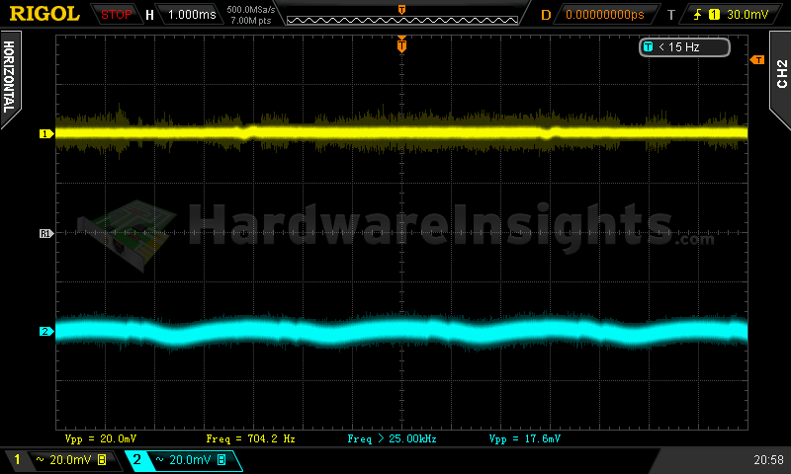Open the 1.000ms horizontal timebase setting

(x=190, y=15)
